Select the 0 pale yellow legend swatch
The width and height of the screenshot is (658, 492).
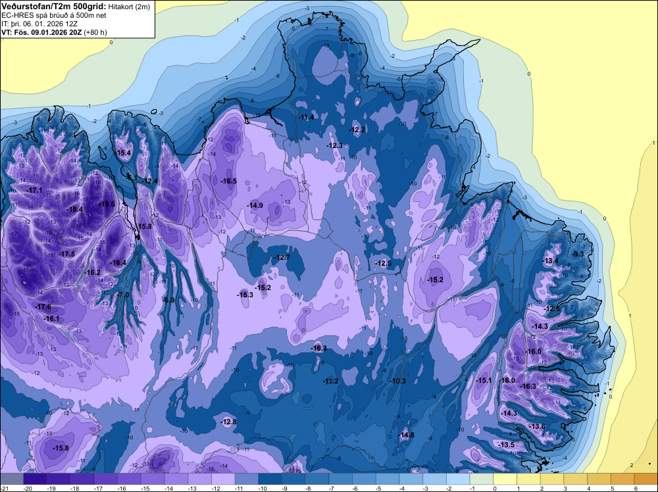pyautogui.click(x=505, y=479)
